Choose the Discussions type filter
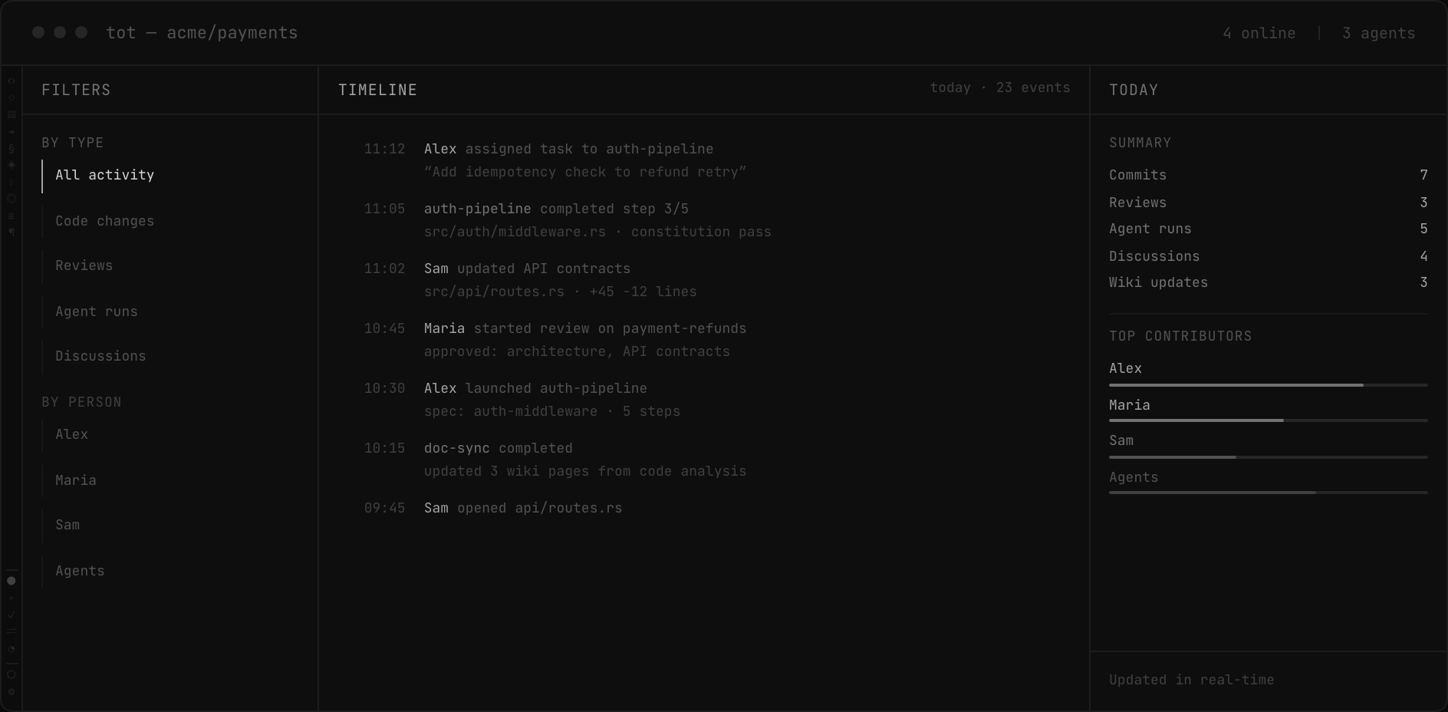The image size is (1448, 712). point(170,357)
